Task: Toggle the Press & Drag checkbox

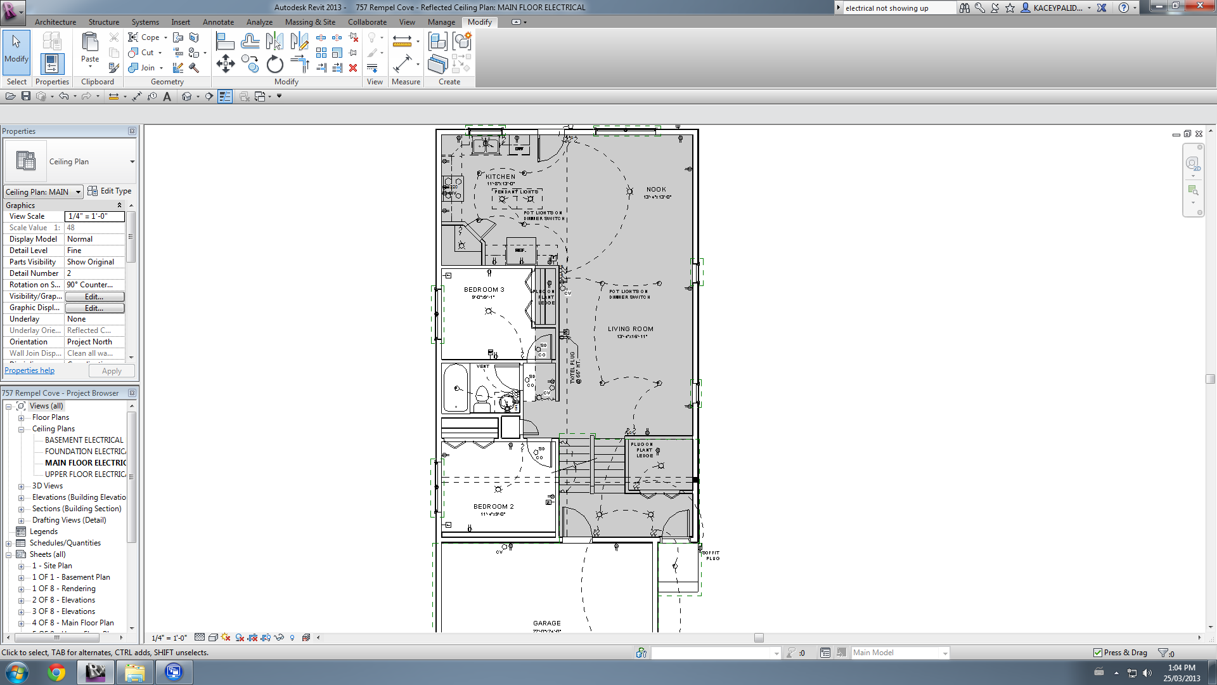Action: pyautogui.click(x=1098, y=653)
